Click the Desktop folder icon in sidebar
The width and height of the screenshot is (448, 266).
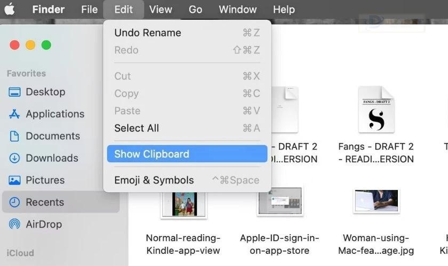(x=14, y=92)
